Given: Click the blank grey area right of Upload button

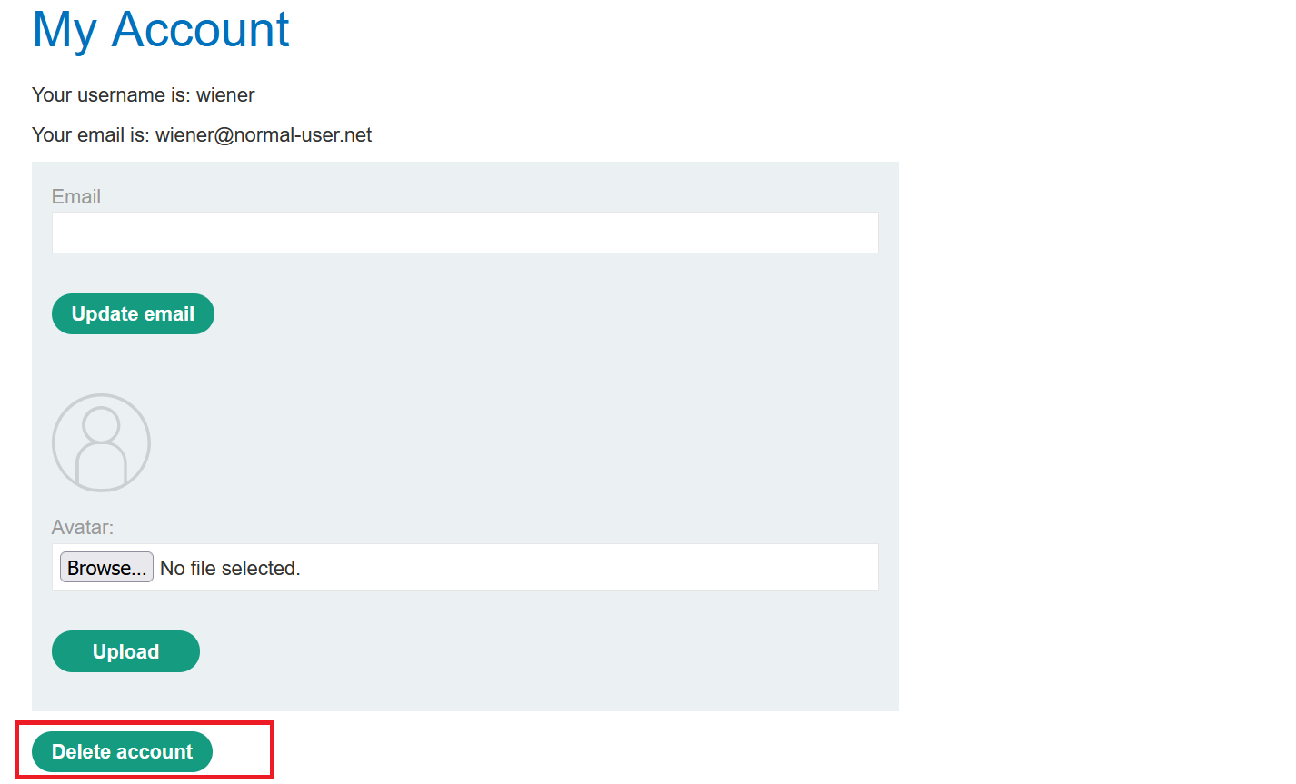Looking at the screenshot, I should pos(545,651).
